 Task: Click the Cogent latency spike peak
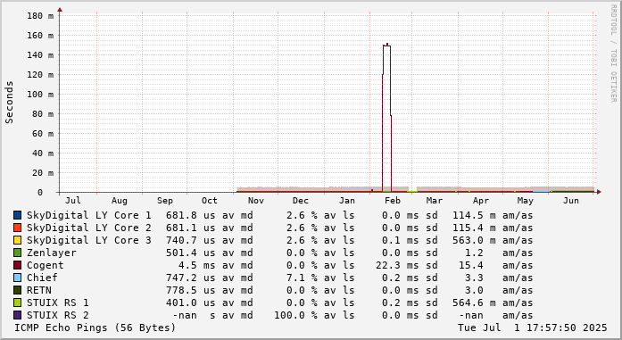pyautogui.click(x=386, y=45)
